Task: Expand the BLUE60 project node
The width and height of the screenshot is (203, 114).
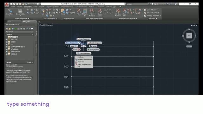Action: click(7, 42)
